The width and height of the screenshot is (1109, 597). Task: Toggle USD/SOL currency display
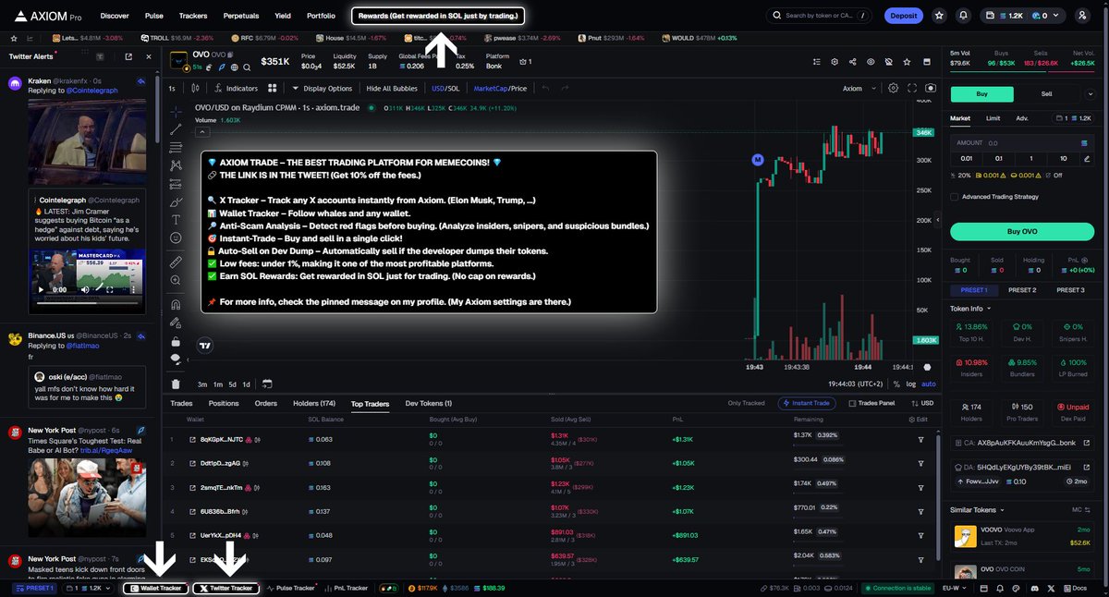445,89
